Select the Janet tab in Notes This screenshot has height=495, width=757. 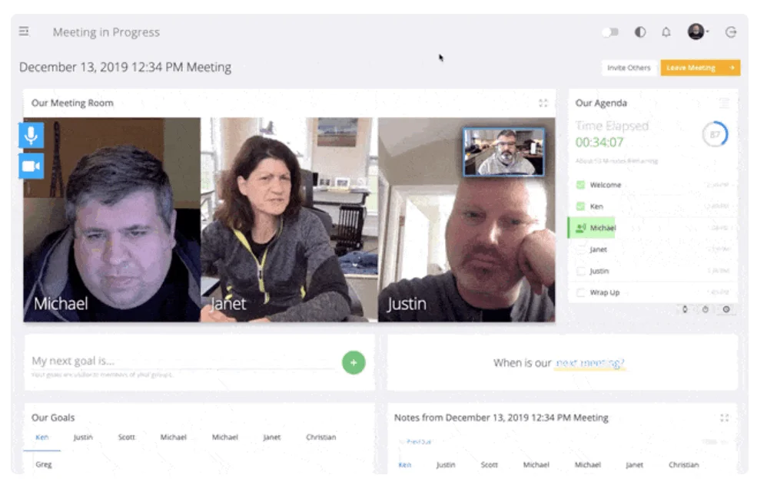(x=634, y=464)
